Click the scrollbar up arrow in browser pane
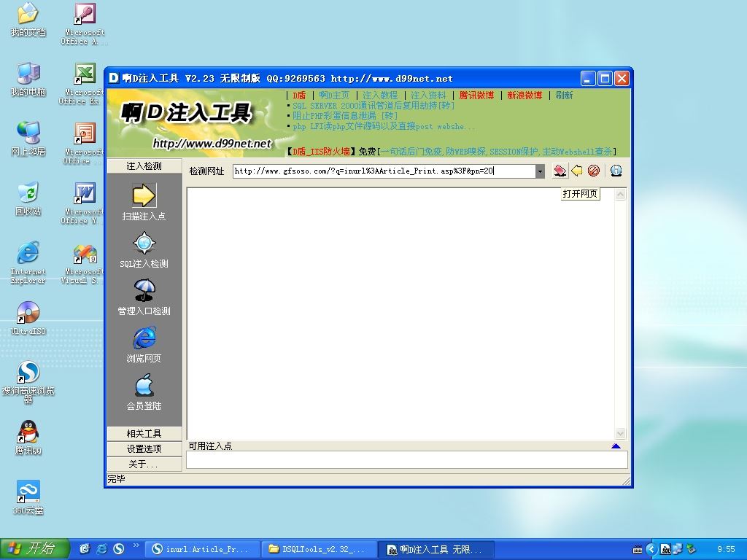 pyautogui.click(x=620, y=194)
